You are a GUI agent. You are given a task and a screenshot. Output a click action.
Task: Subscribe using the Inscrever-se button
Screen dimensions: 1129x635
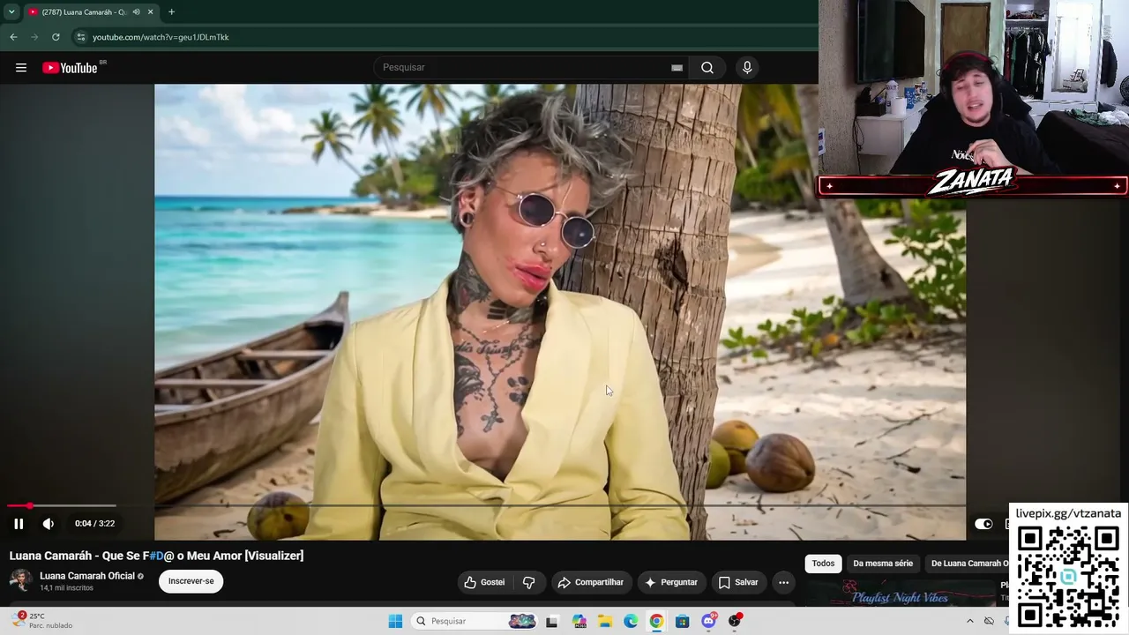(x=191, y=581)
